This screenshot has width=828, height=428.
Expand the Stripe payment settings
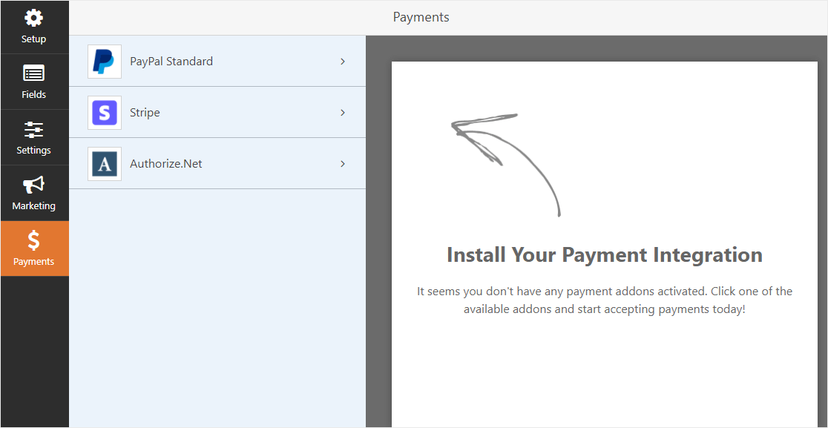point(342,112)
